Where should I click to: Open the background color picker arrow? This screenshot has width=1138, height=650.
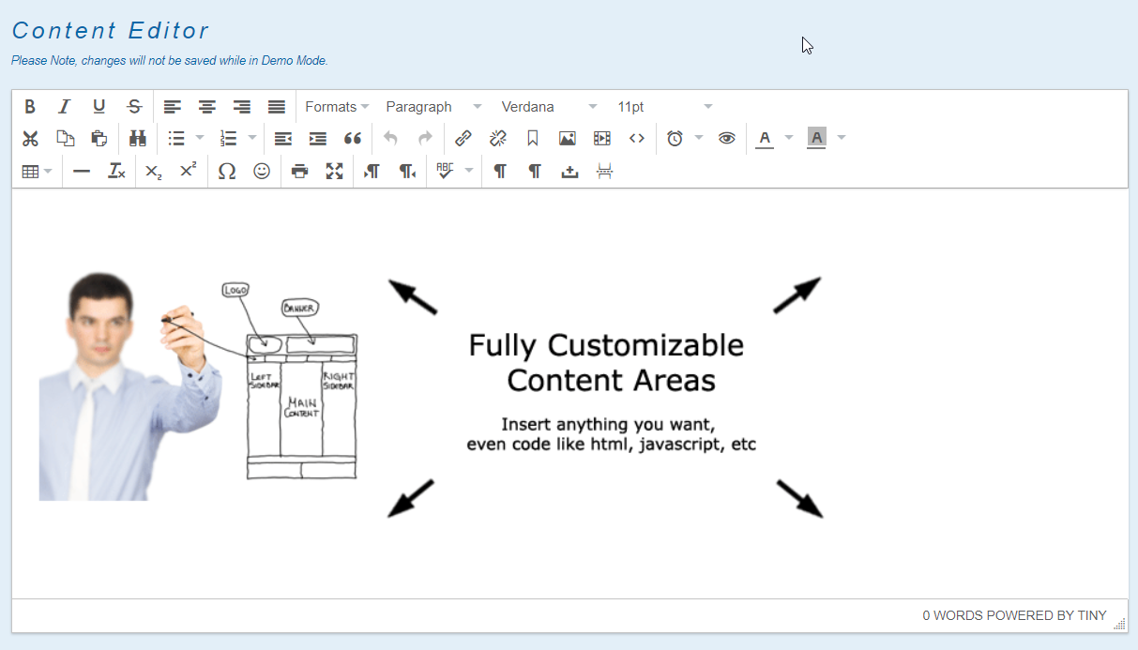coord(842,139)
